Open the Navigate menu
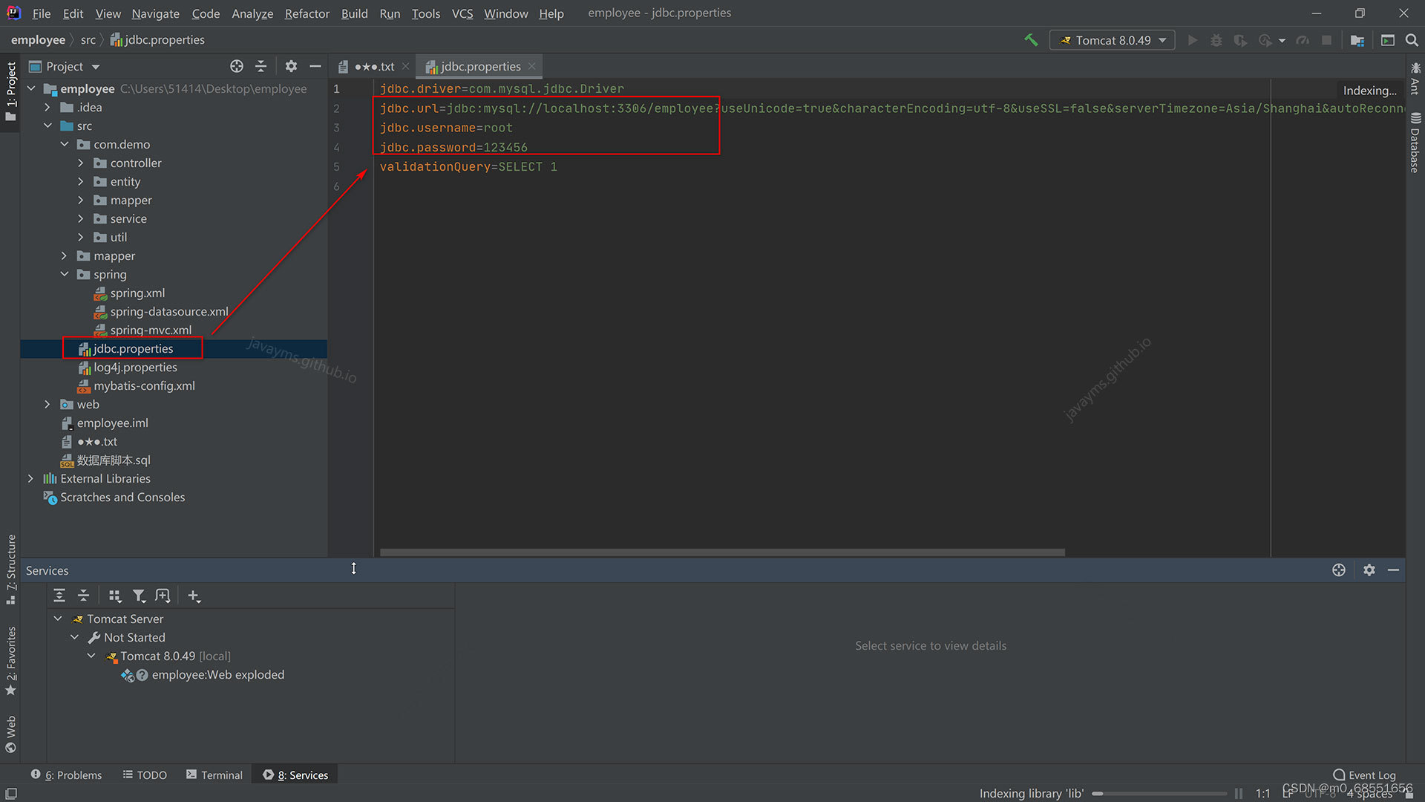The image size is (1425, 802). (x=155, y=13)
